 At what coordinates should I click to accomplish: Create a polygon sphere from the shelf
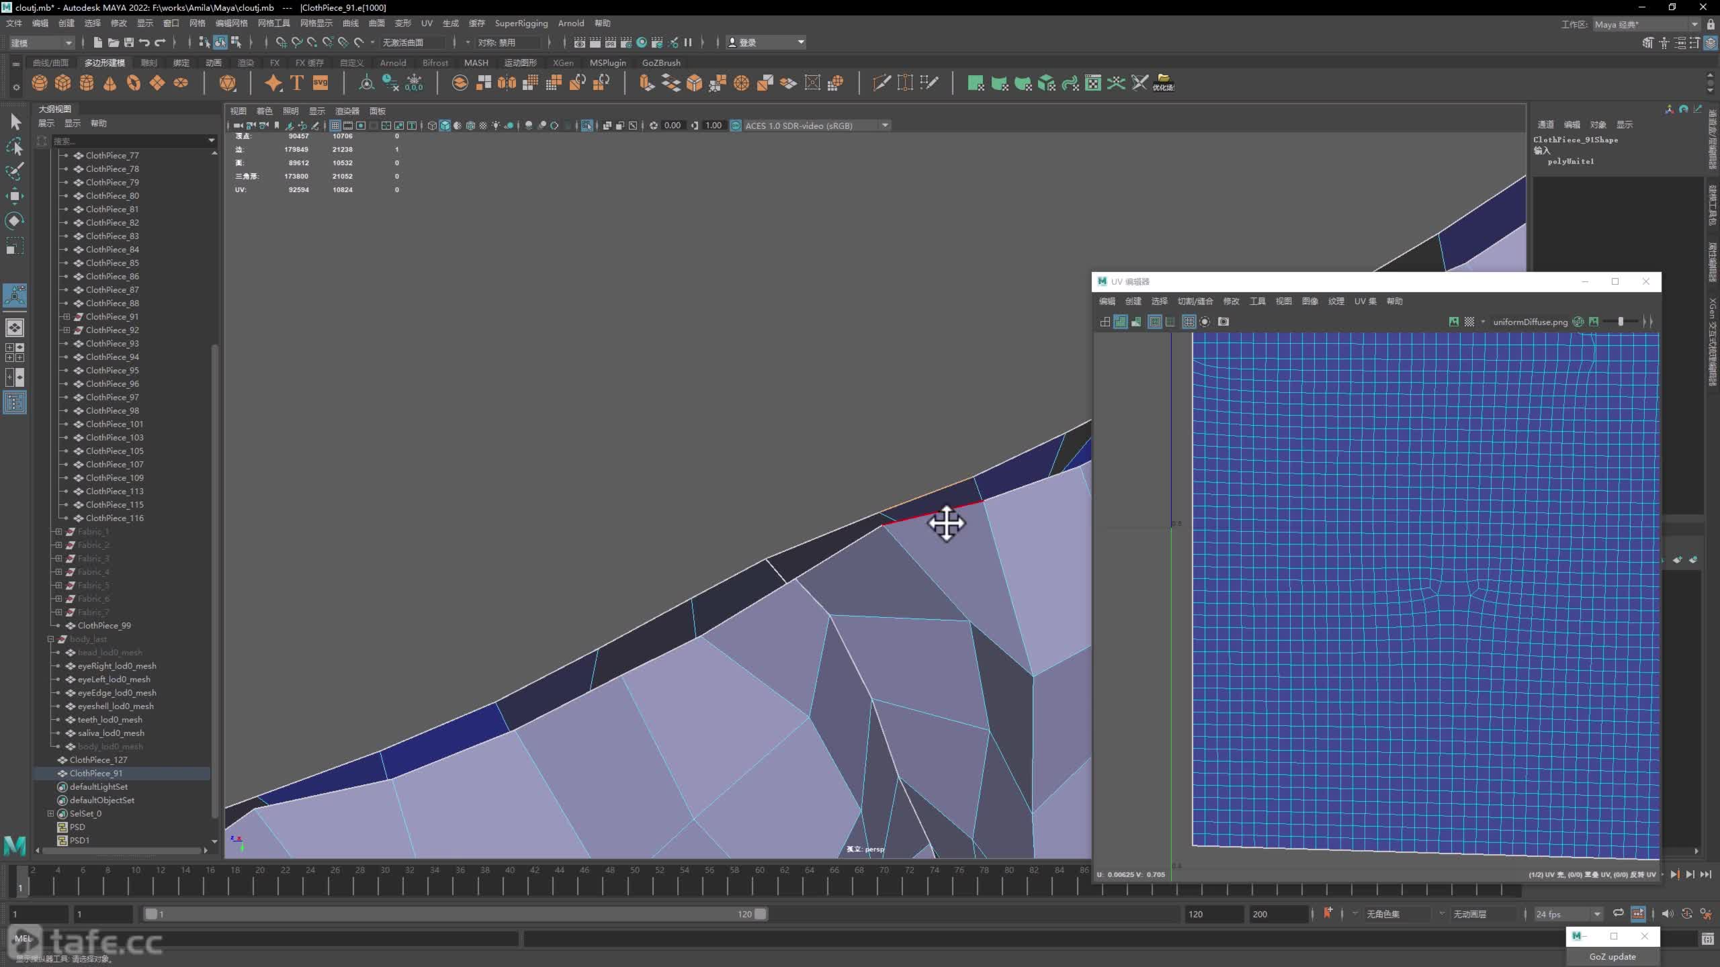click(x=40, y=83)
